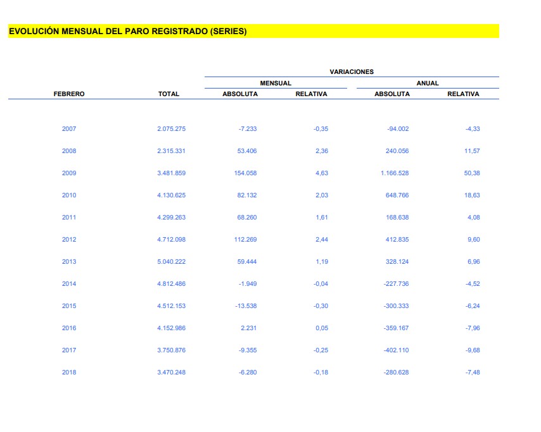Click the year 2012 row label
Image resolution: width=541 pixels, height=432 pixels.
(x=68, y=240)
